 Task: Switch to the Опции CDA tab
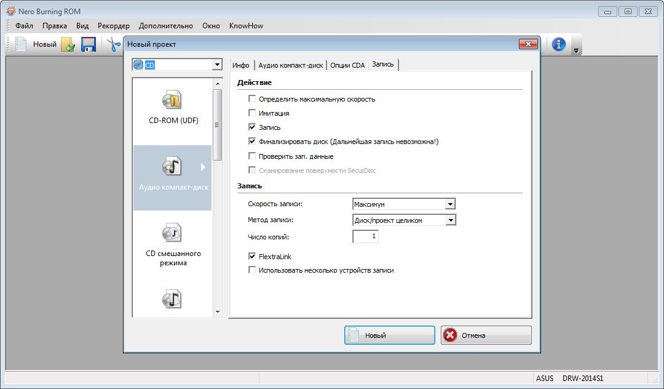347,65
